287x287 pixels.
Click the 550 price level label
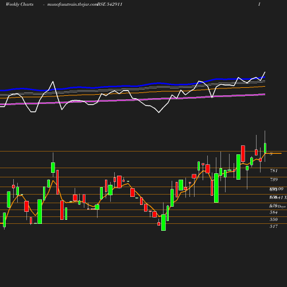pos(274,219)
